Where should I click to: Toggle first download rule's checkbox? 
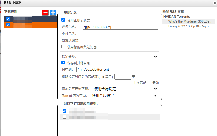(8, 19)
